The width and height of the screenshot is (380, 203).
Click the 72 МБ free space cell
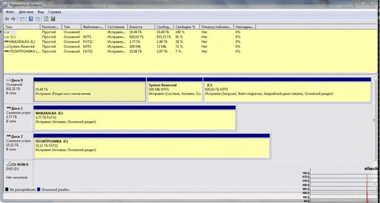[161, 47]
